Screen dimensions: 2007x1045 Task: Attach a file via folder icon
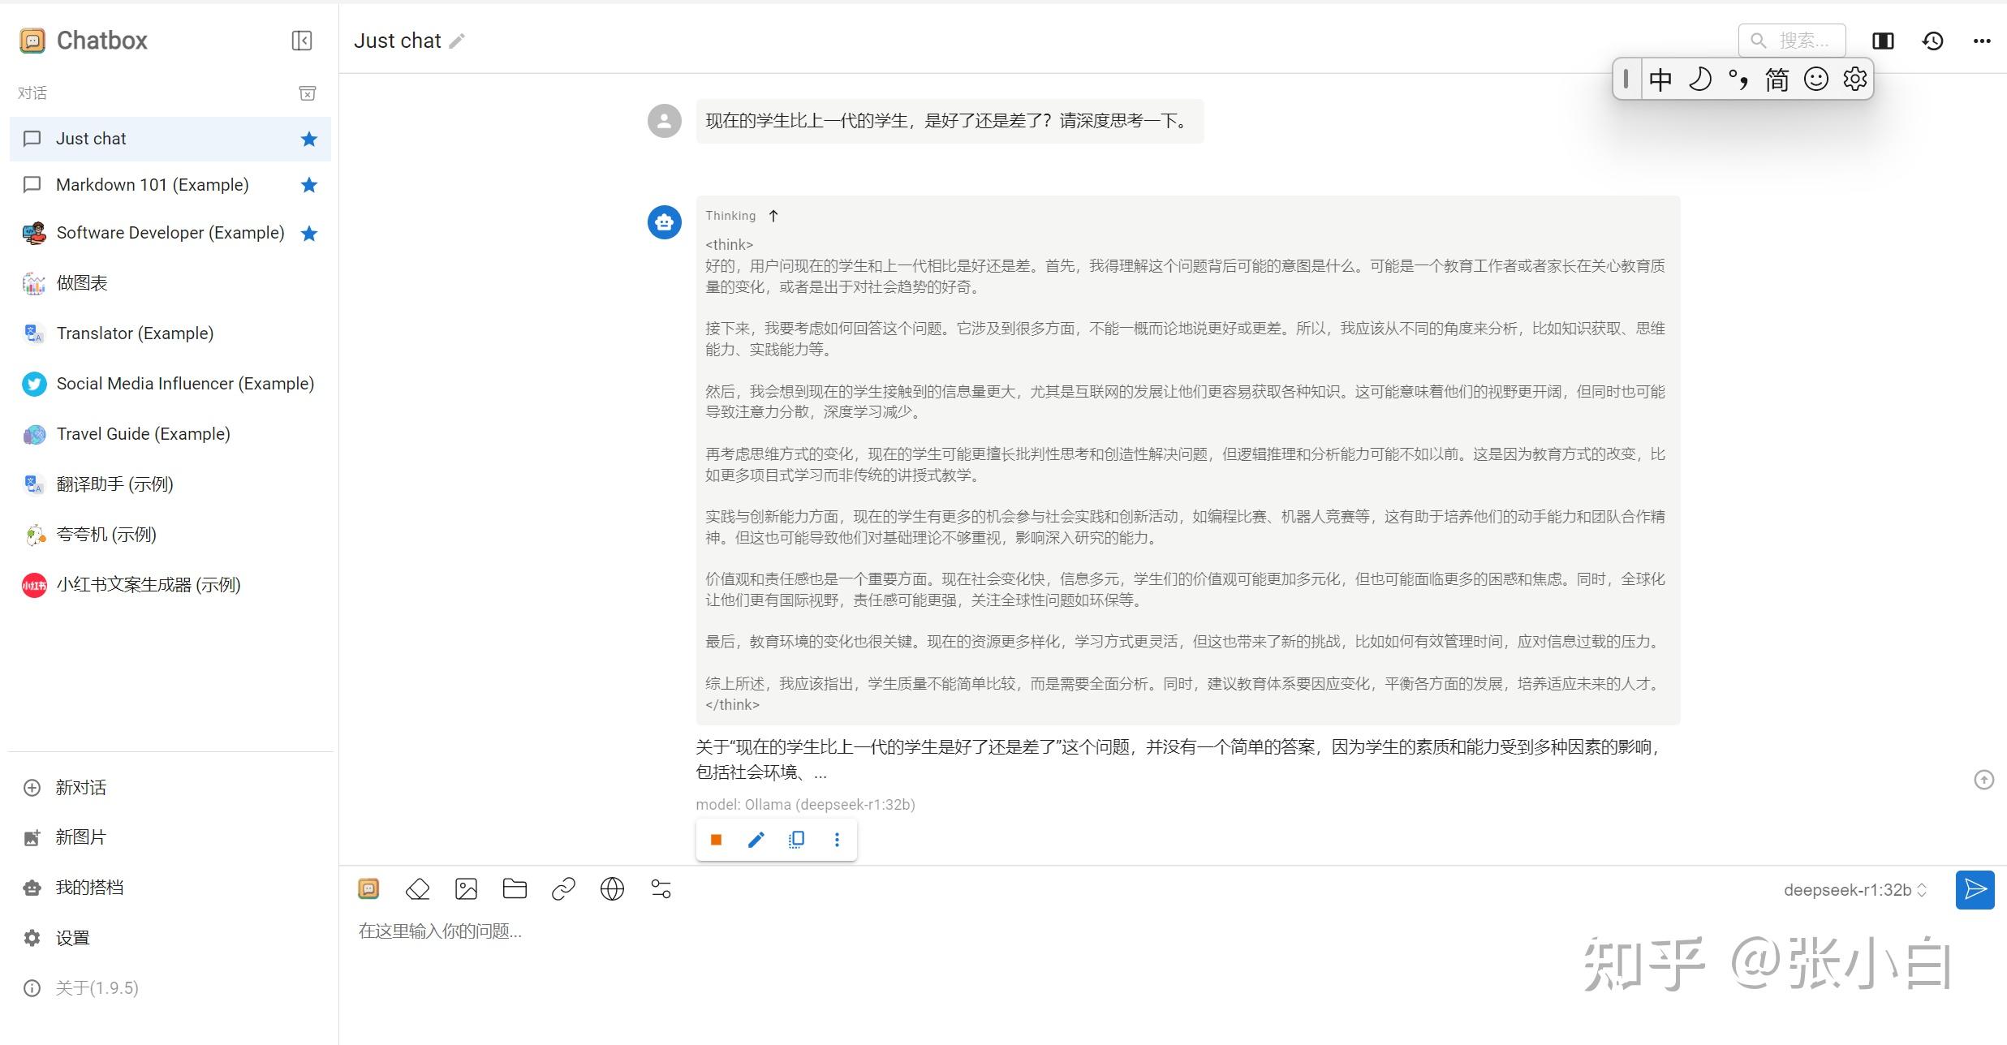(515, 889)
